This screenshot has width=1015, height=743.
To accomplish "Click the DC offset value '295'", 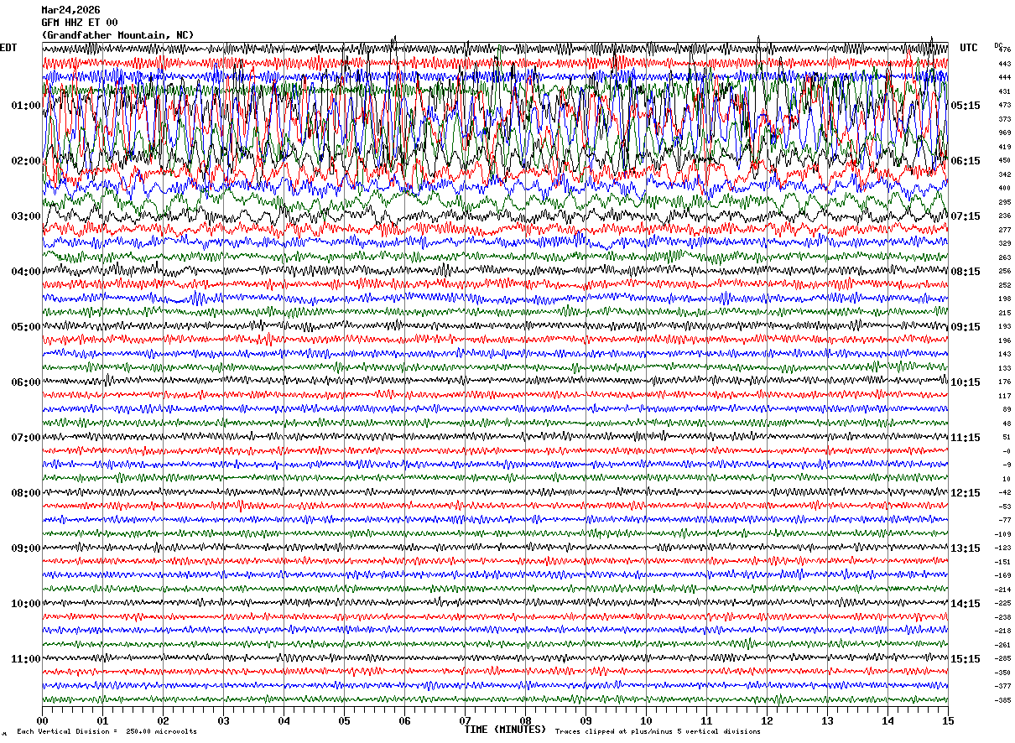I will [1004, 202].
